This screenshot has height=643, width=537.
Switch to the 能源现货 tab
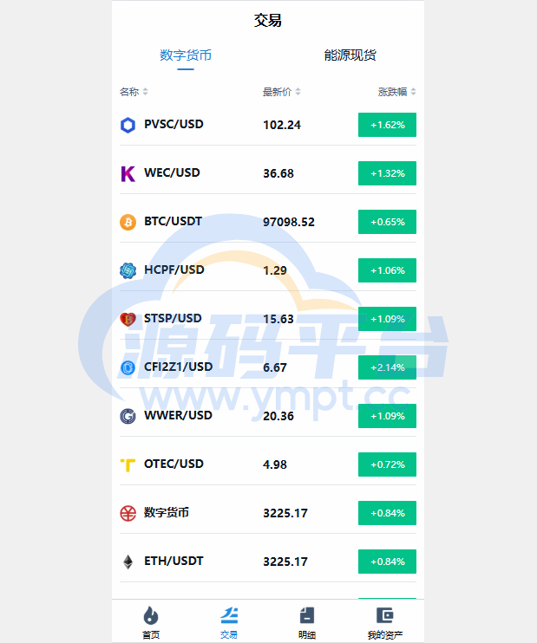[350, 55]
